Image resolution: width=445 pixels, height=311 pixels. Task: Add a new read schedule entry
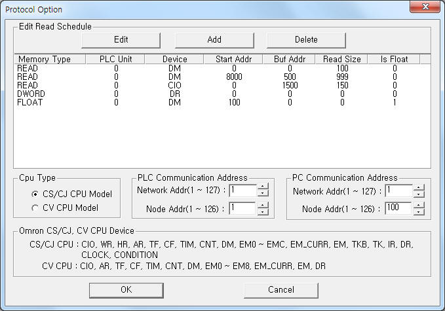214,40
